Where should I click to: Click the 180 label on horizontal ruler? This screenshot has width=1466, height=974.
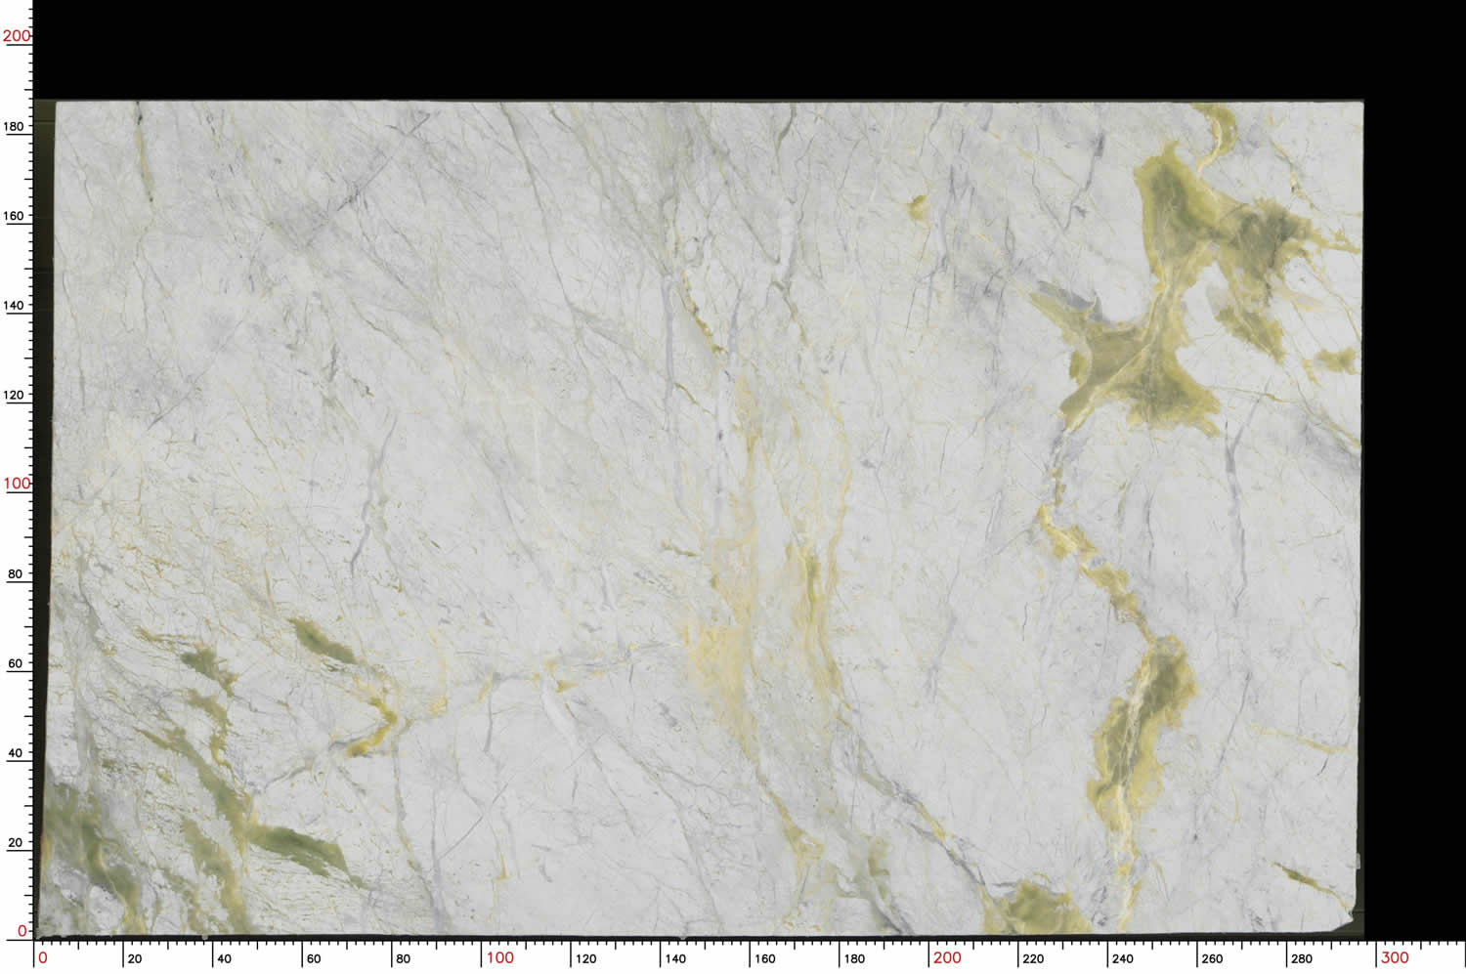pos(854,958)
